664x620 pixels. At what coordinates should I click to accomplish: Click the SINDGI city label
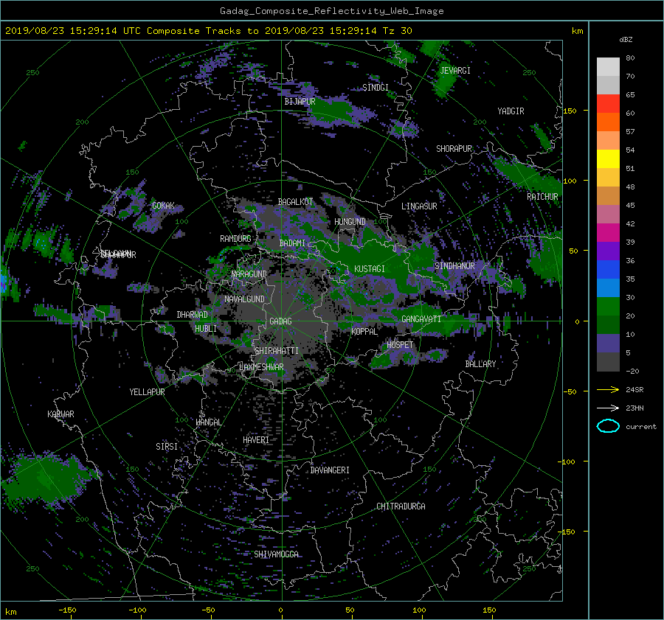[x=376, y=88]
